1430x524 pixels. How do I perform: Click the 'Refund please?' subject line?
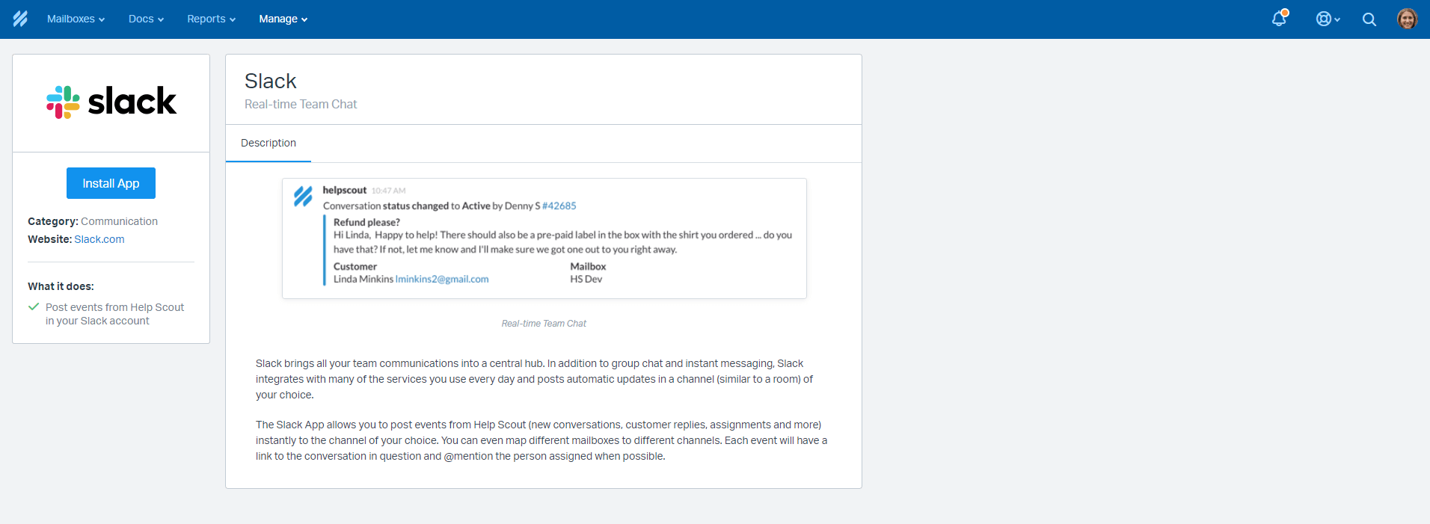click(x=366, y=222)
